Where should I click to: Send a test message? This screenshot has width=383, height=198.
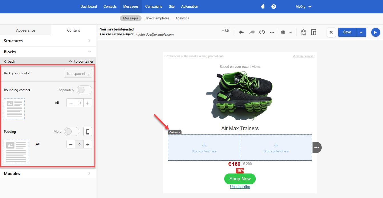[303, 32]
